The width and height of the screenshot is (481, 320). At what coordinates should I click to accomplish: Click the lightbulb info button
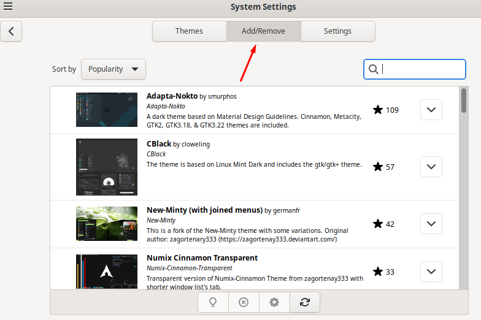(213, 302)
